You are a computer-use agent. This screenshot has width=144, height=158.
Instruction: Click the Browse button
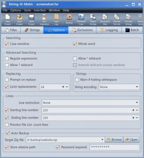click(x=114, y=140)
